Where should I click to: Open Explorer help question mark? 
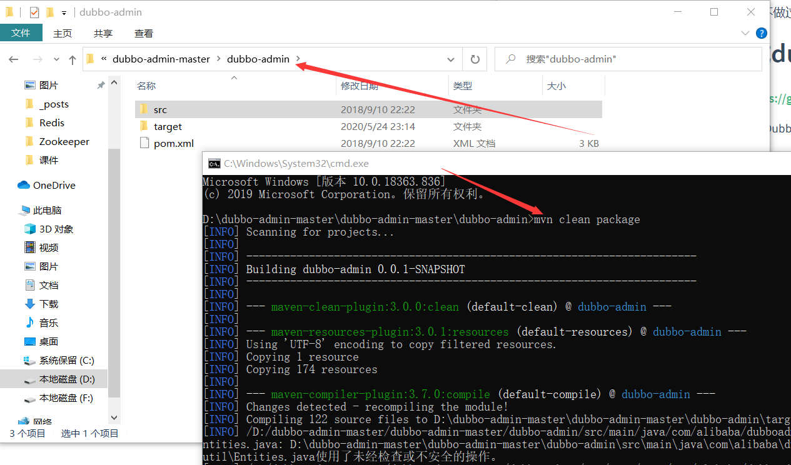(x=761, y=33)
